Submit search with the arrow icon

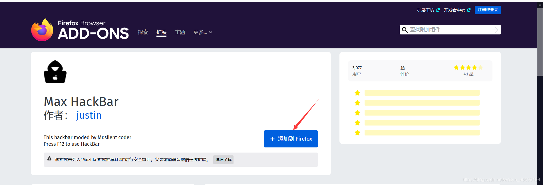coord(495,30)
